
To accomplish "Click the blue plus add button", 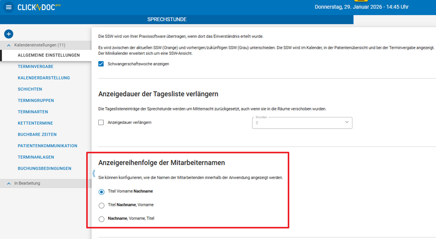I will tap(8, 34).
